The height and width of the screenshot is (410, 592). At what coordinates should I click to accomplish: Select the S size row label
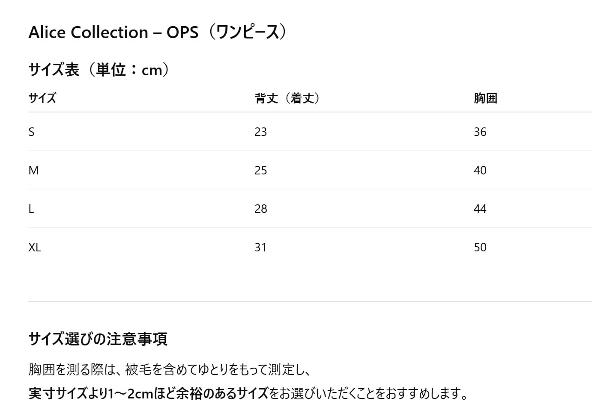[31, 132]
